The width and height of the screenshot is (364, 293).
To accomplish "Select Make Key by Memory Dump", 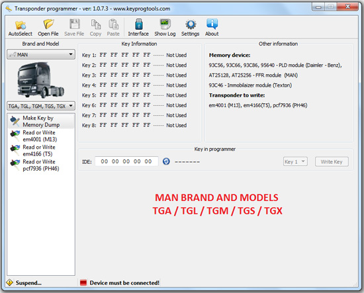I will 41,121.
